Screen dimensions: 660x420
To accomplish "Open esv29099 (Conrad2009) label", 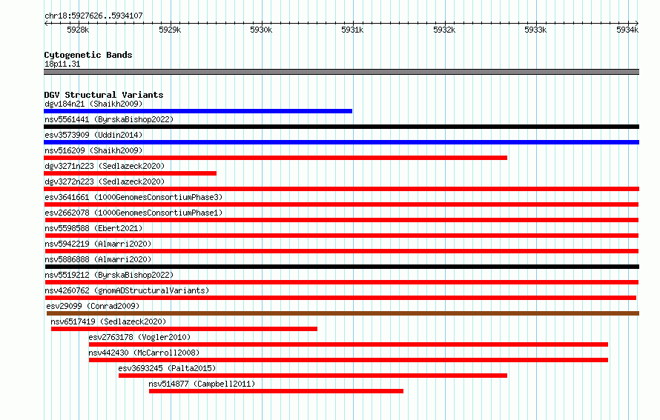I will pos(93,306).
